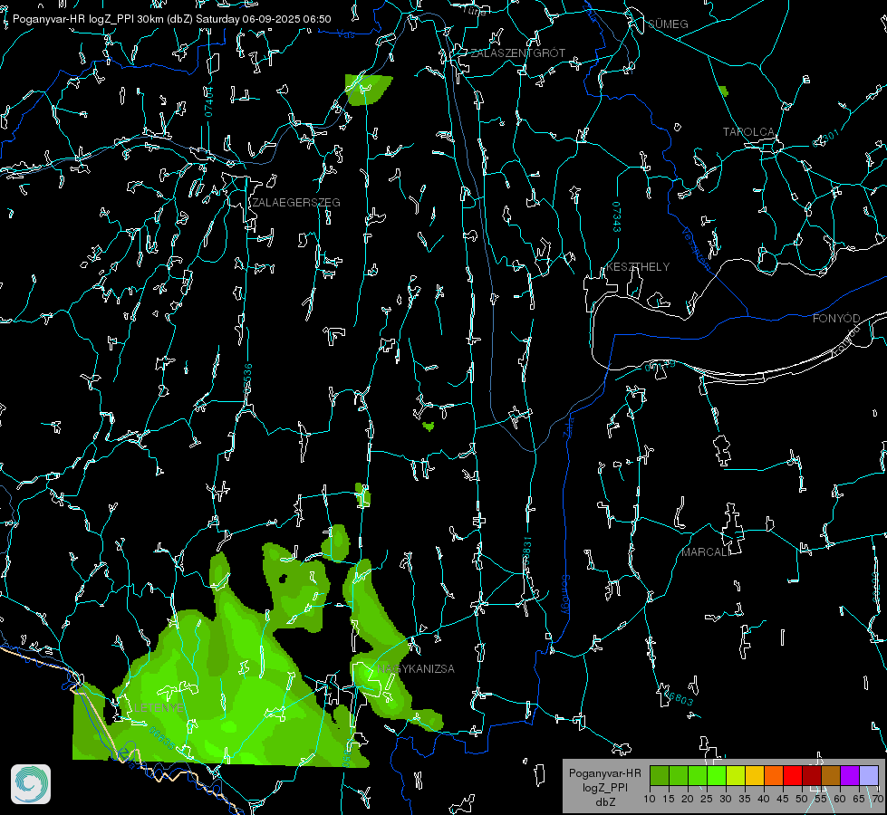Screen dimensions: 887x815
Task: Pick the 50-55 dBZ dark red swatch
Action: [x=811, y=775]
